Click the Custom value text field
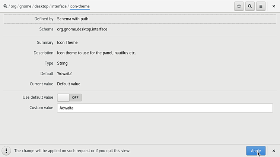The image size is (280, 157). (165, 108)
